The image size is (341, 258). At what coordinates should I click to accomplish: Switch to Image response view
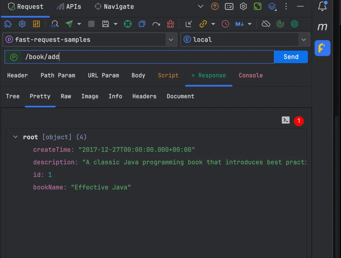(90, 96)
